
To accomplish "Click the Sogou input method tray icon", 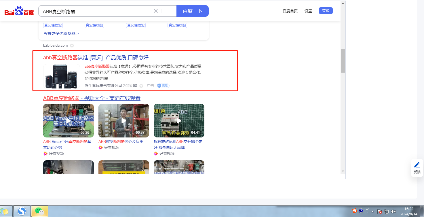I will coord(355,211).
